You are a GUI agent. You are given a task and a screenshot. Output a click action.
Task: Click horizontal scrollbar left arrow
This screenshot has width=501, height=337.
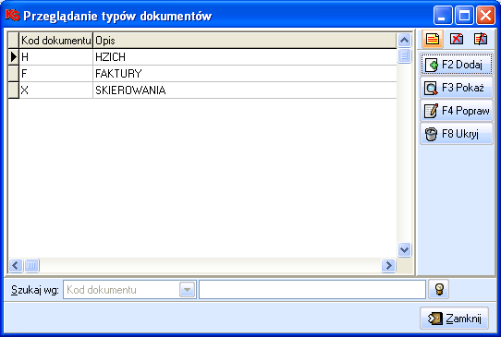point(16,265)
